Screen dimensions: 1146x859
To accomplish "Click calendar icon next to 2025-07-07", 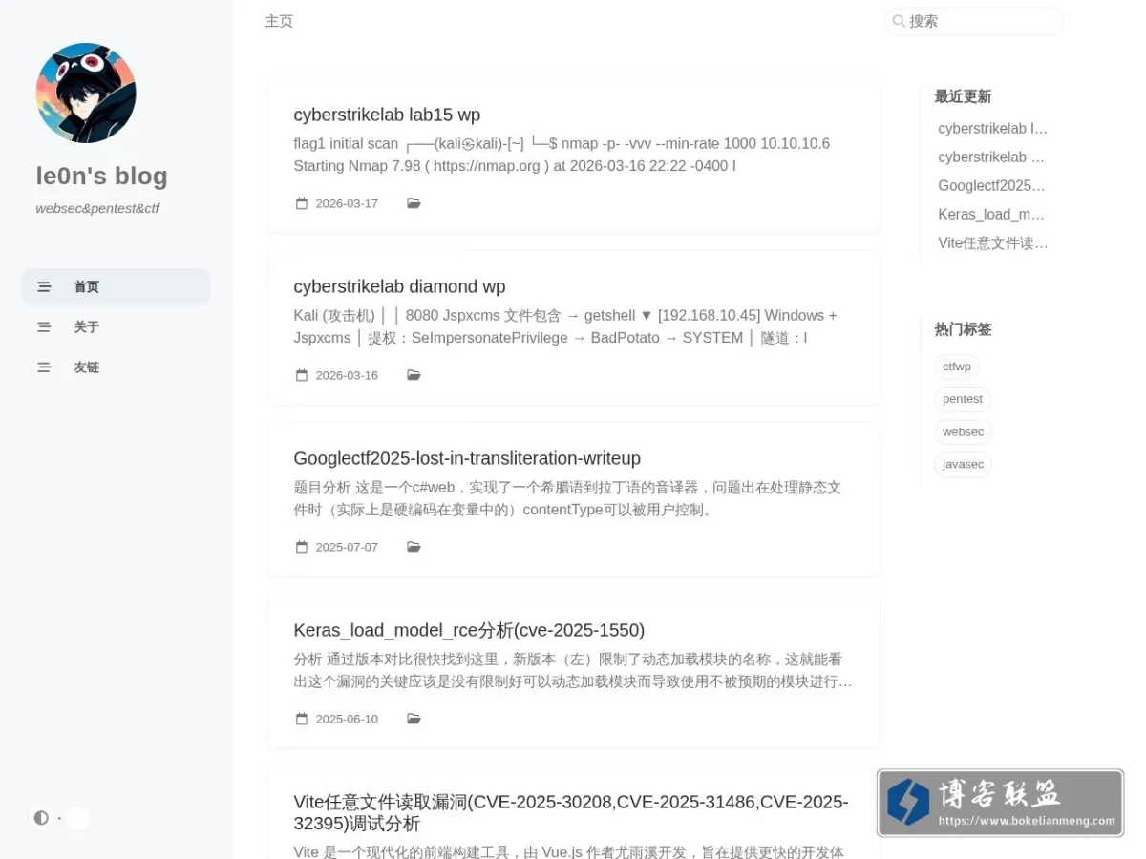I will (x=302, y=547).
